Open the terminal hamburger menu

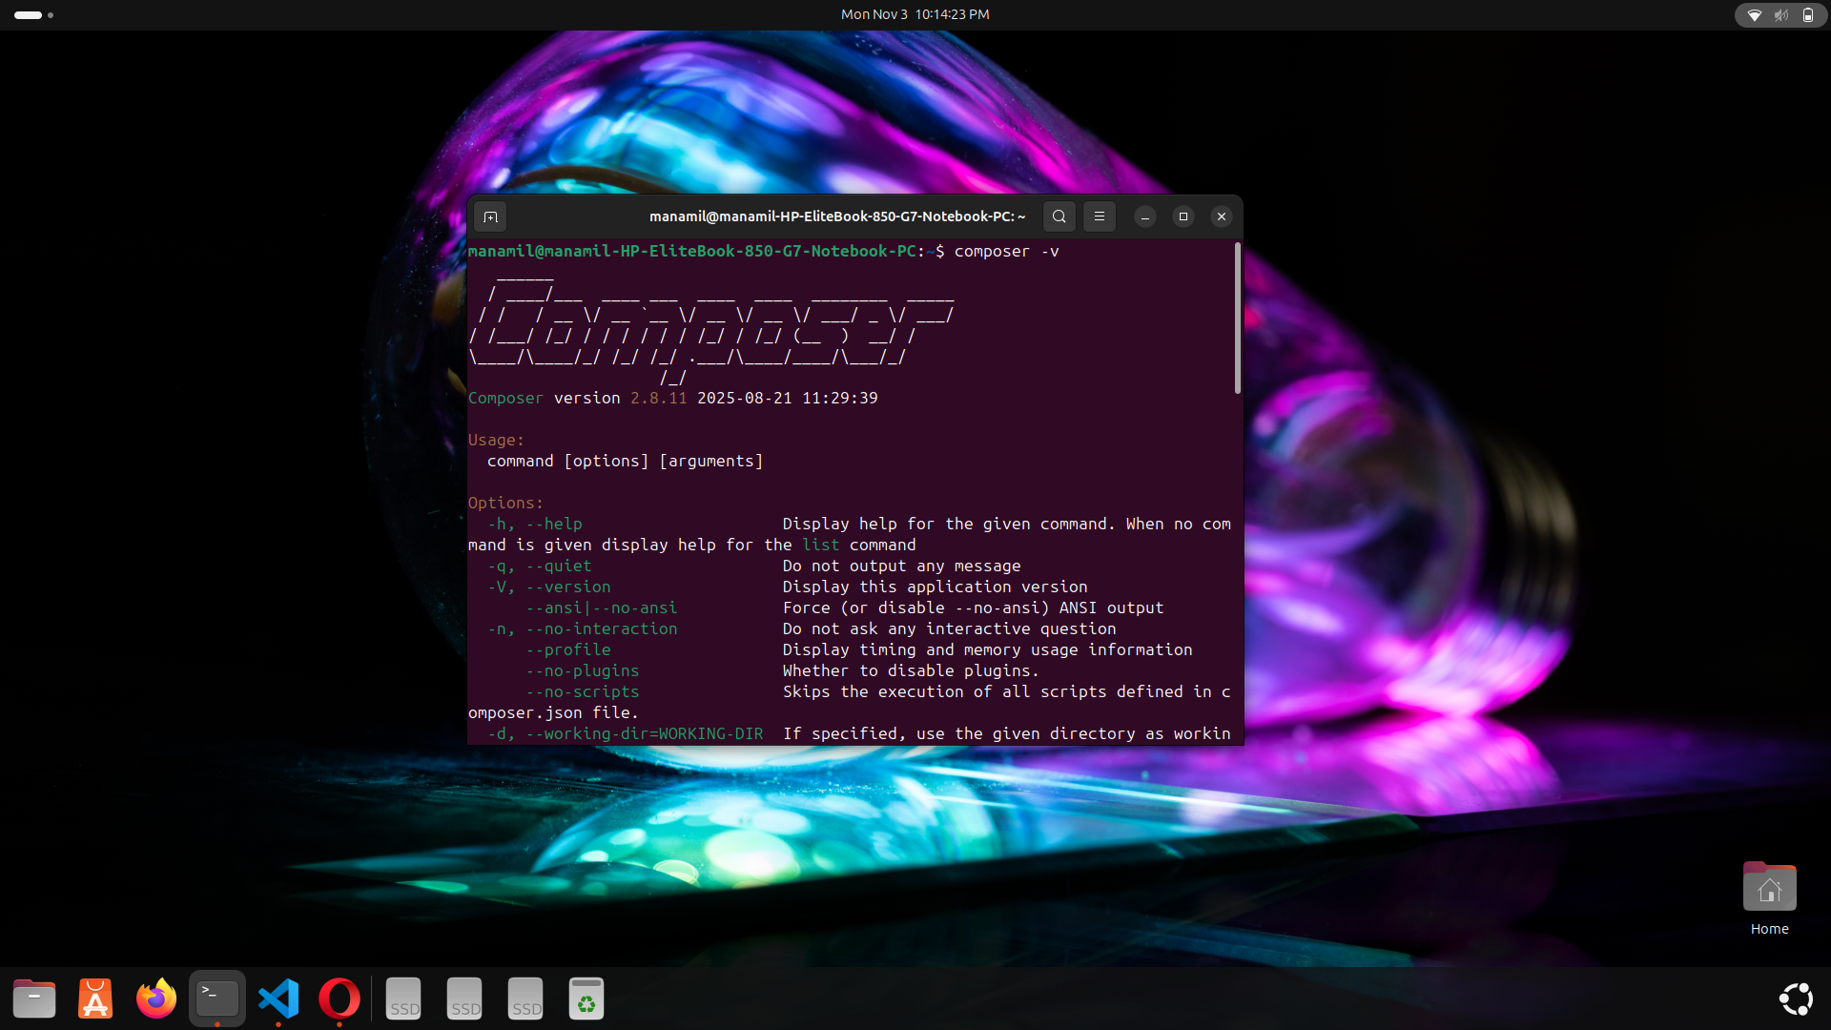pos(1099,216)
